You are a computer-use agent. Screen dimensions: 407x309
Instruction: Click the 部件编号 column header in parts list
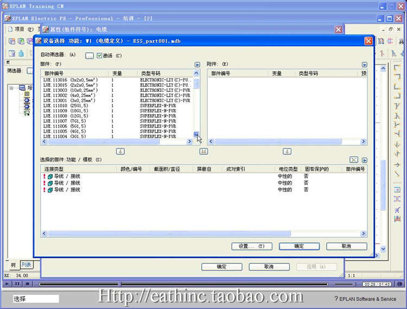pyautogui.click(x=75, y=73)
